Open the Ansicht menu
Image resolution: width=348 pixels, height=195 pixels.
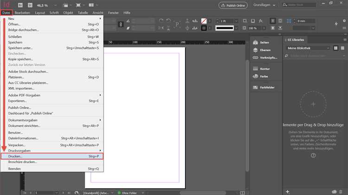(98, 13)
